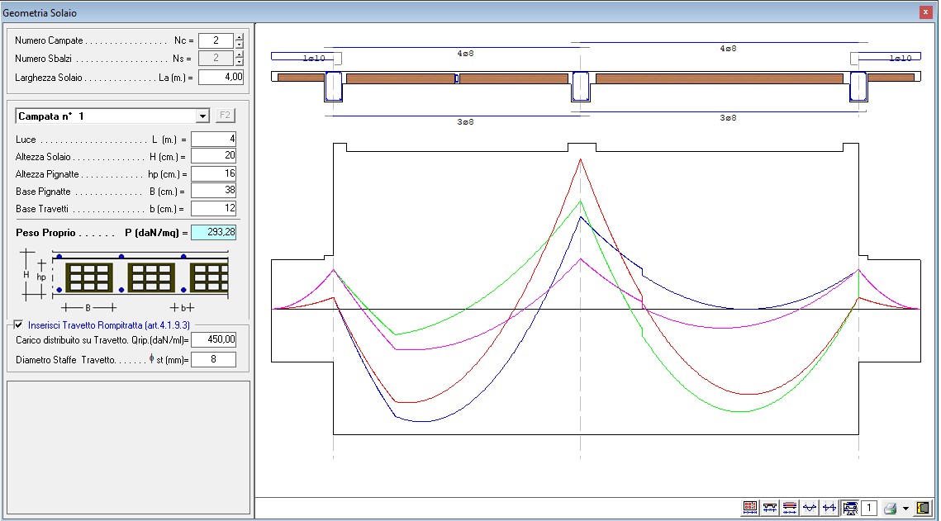Screen dimensions: 941x521
Task: Click the page number box showing 1
Action: click(869, 508)
